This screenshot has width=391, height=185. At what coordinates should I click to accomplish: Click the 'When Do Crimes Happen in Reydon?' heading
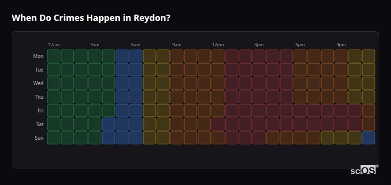pos(91,18)
